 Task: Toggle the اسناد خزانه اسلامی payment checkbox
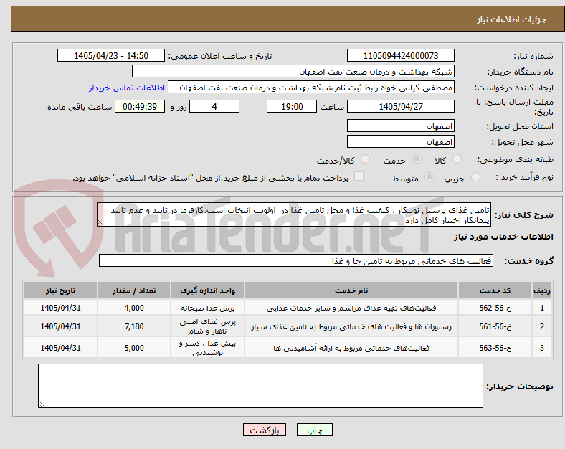pyautogui.click(x=359, y=176)
